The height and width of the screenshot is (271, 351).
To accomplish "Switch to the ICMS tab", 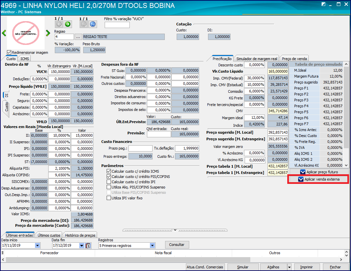I will (x=25, y=59).
